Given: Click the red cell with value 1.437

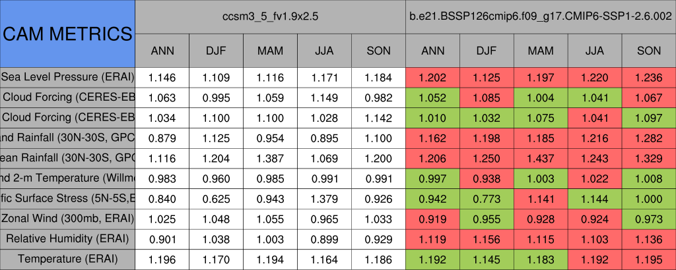Looking at the screenshot, I should (x=541, y=158).
